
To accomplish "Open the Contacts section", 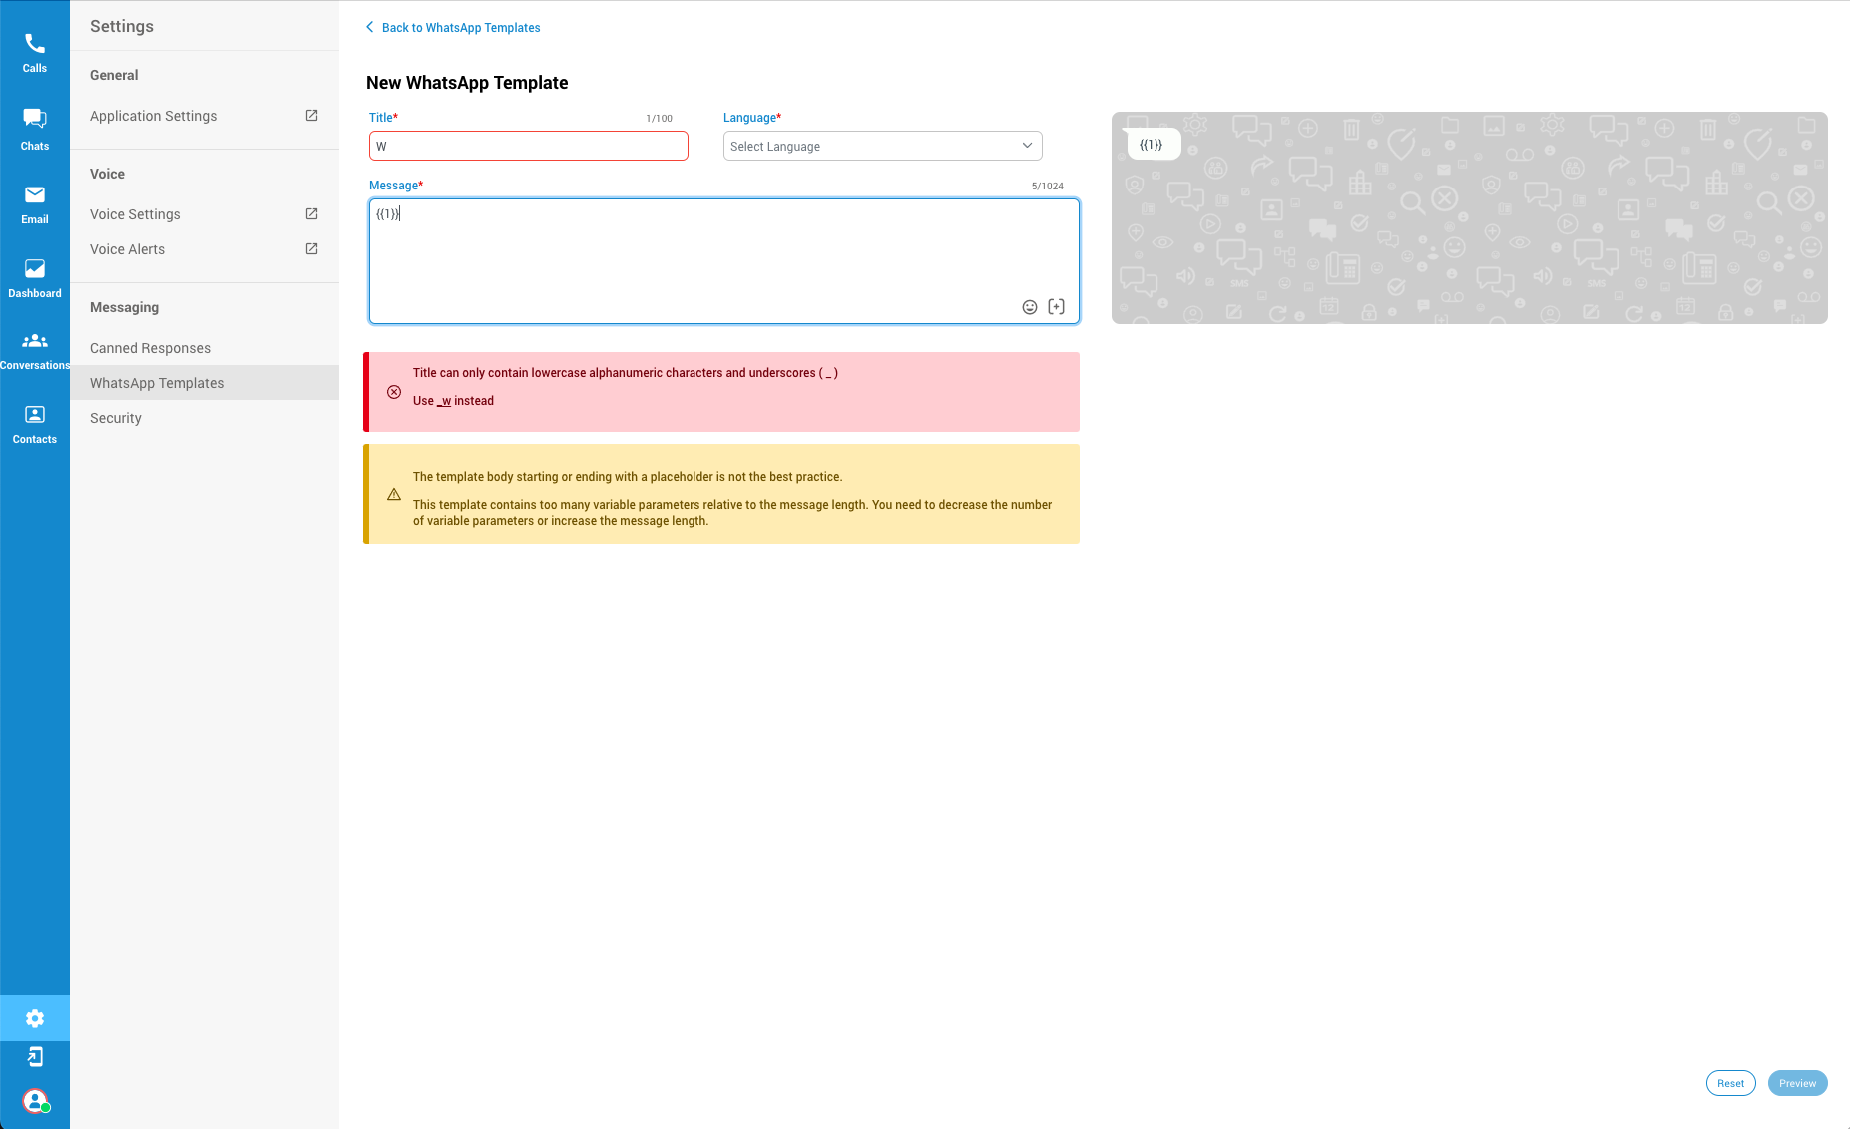I will click(35, 425).
